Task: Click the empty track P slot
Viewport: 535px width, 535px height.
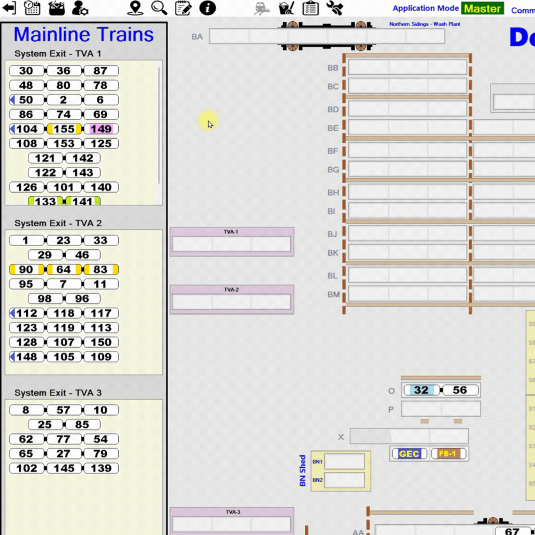Action: [440, 409]
